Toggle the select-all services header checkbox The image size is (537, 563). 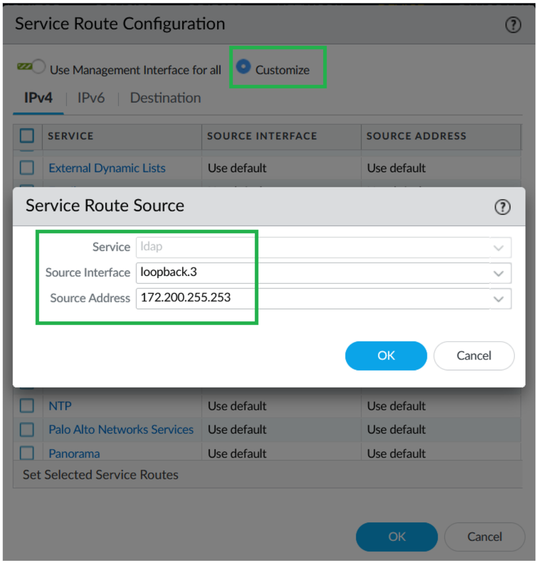[x=27, y=136]
